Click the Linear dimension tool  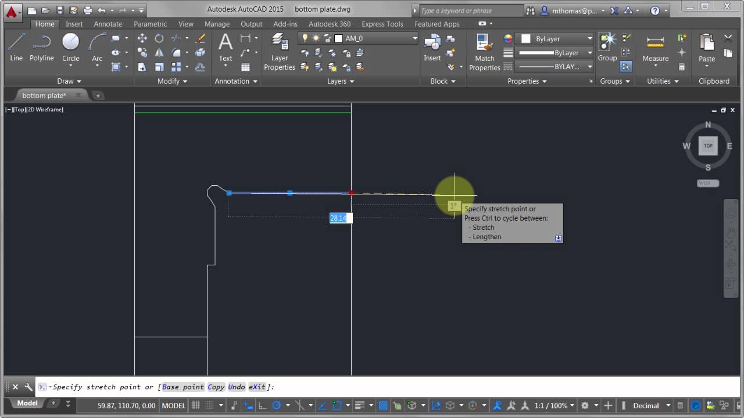[x=245, y=38]
